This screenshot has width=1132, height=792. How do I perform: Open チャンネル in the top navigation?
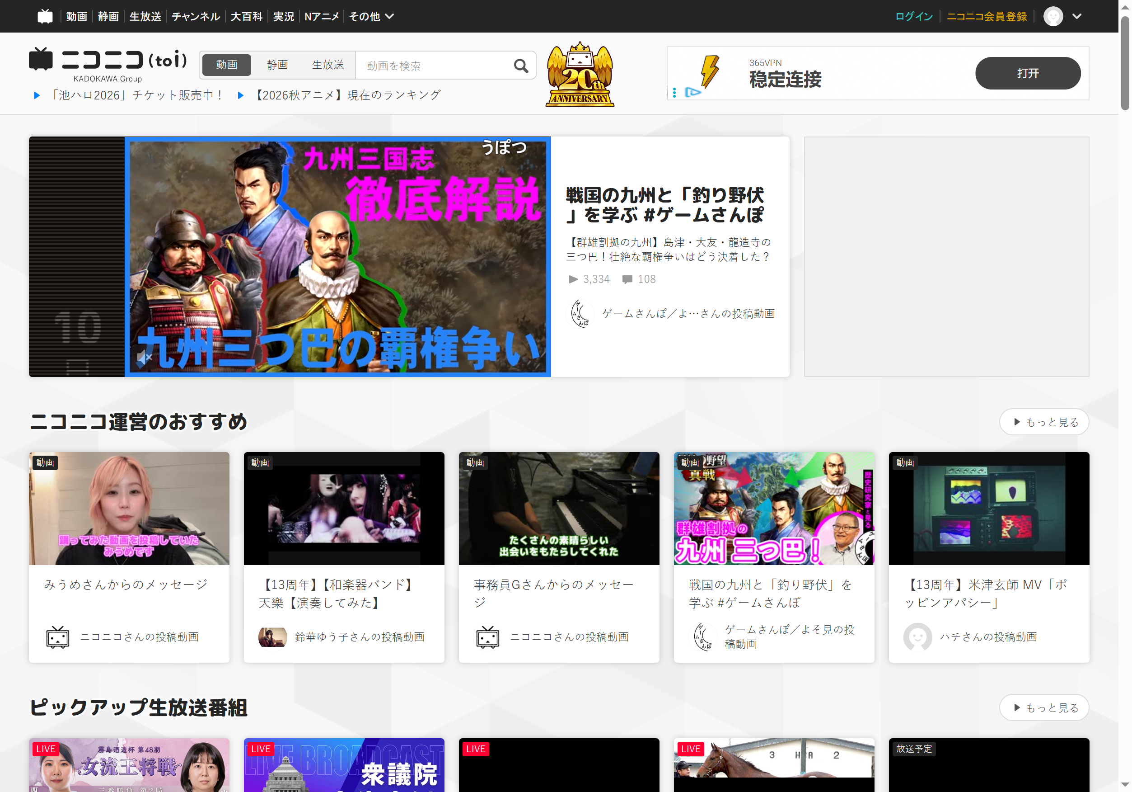[196, 16]
